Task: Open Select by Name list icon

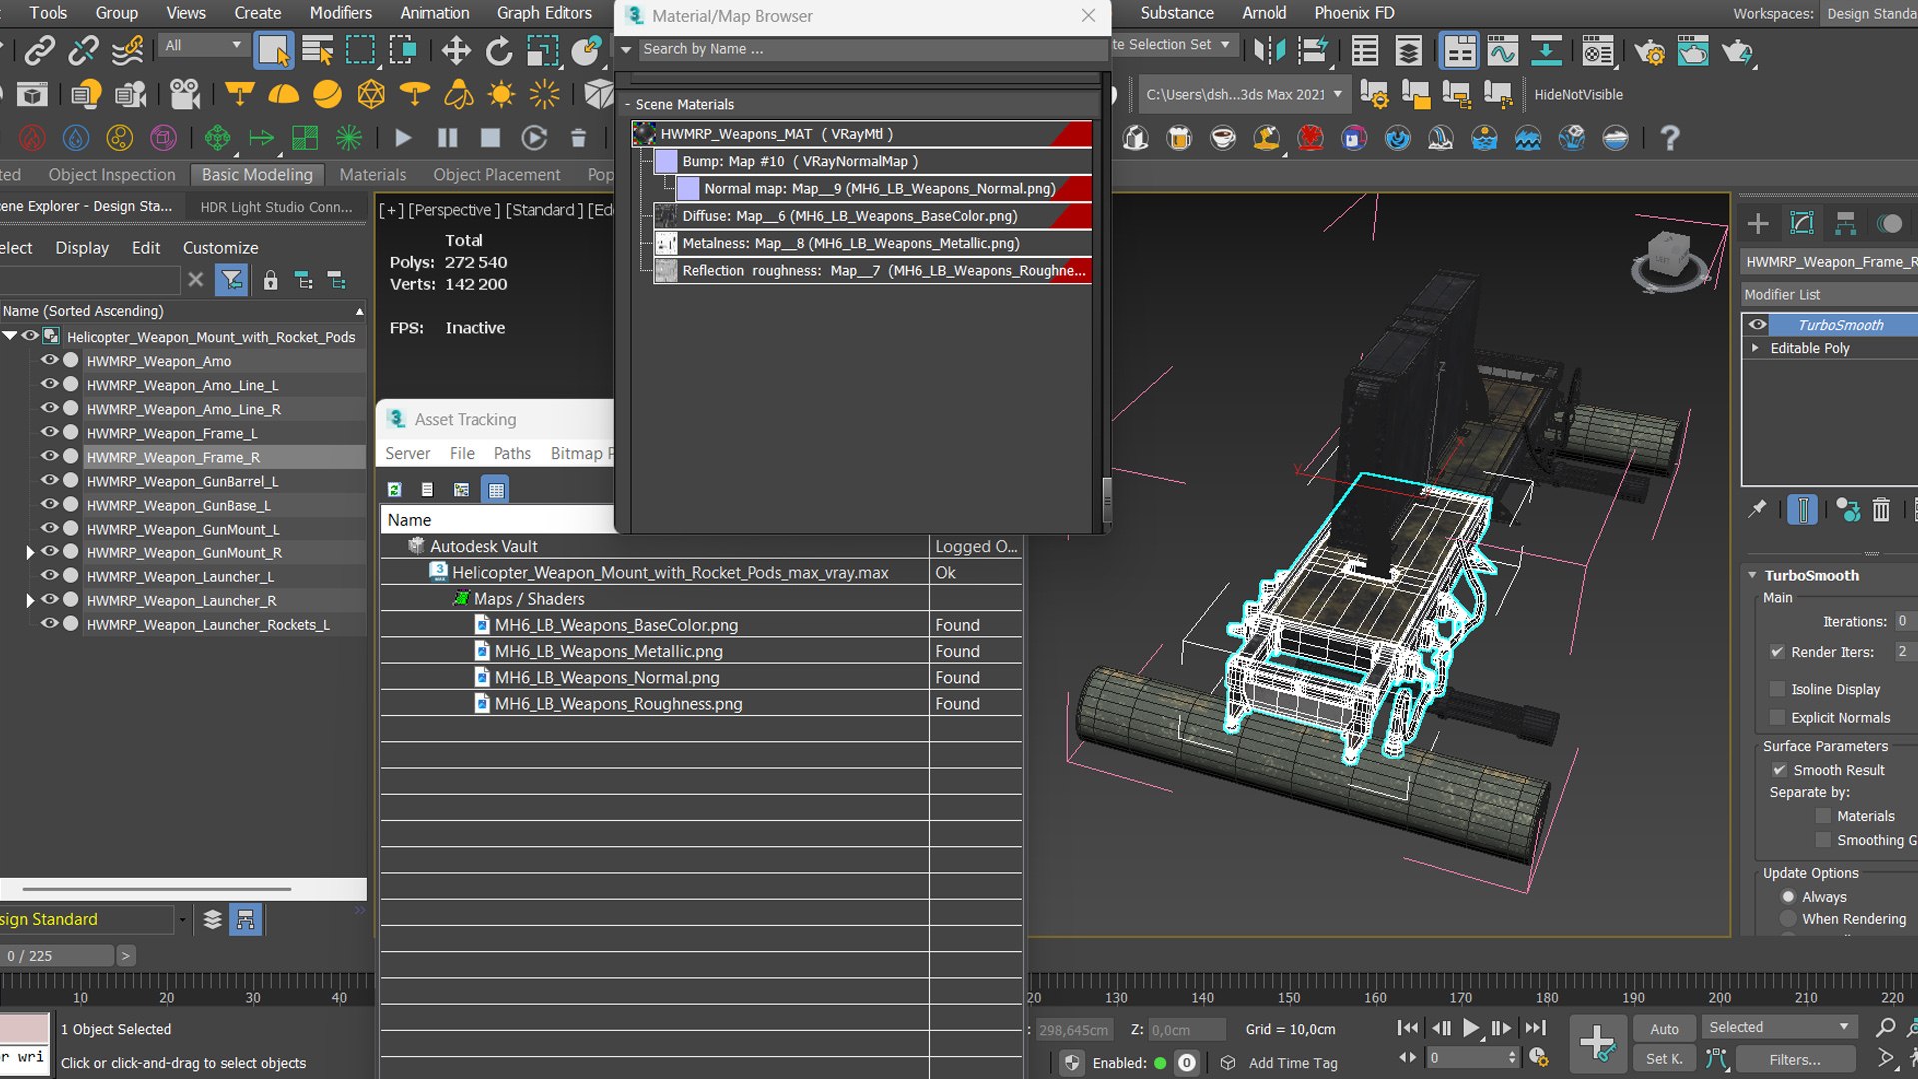Action: 318,50
